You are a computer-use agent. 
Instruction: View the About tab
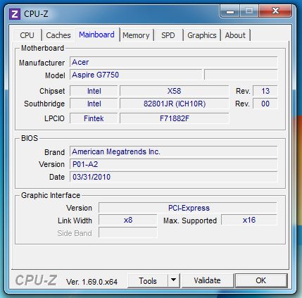[x=235, y=35]
